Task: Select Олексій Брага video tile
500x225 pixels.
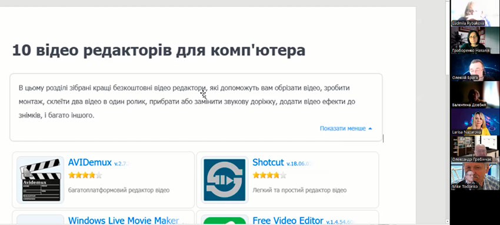Action: pyautogui.click(x=475, y=68)
